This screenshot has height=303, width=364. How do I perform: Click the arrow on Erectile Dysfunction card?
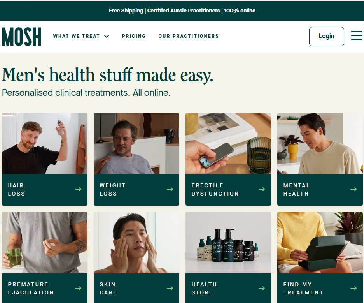pyautogui.click(x=262, y=189)
